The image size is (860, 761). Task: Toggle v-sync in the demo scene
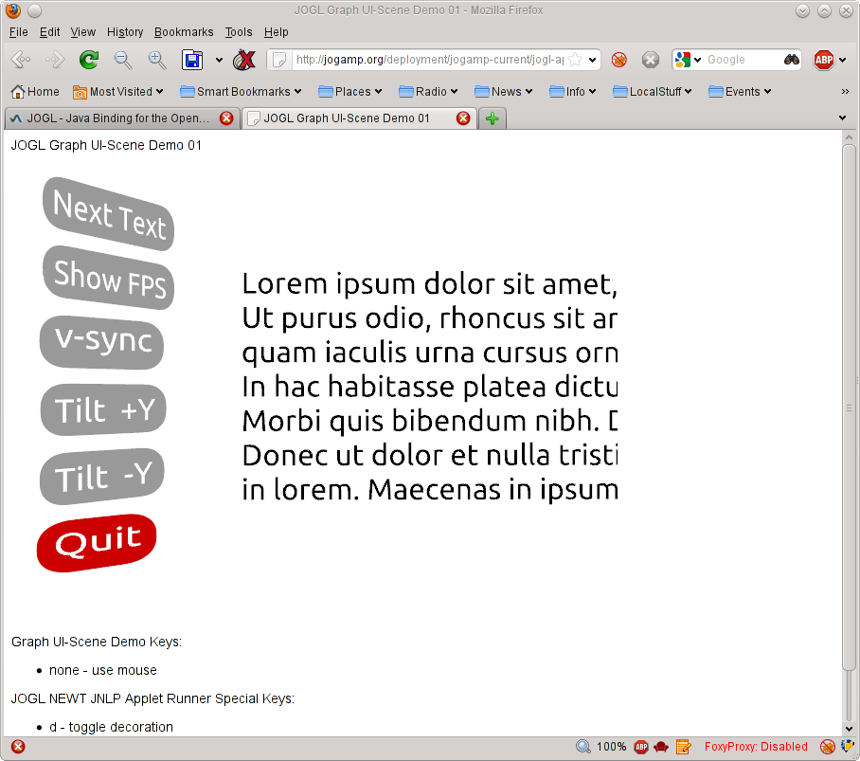click(x=102, y=341)
